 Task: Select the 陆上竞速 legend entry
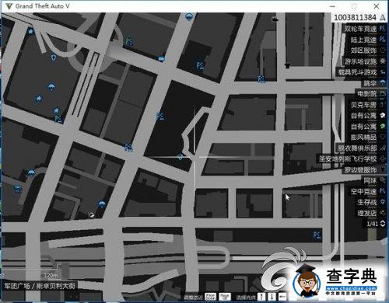pos(367,40)
